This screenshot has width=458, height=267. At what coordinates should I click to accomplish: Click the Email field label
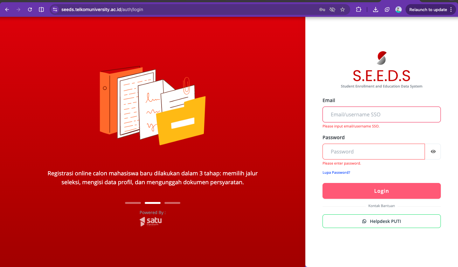tap(329, 100)
